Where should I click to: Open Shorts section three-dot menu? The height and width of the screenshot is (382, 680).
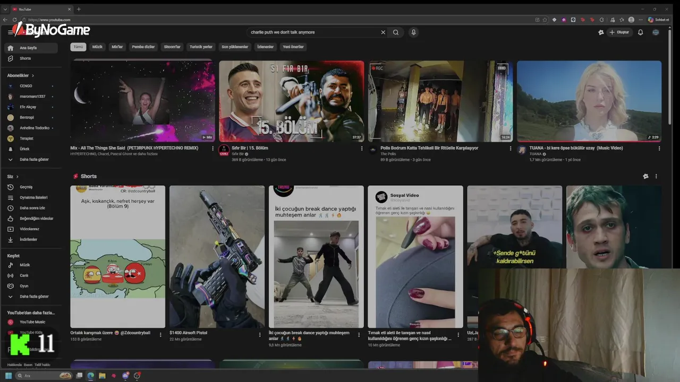(x=656, y=176)
